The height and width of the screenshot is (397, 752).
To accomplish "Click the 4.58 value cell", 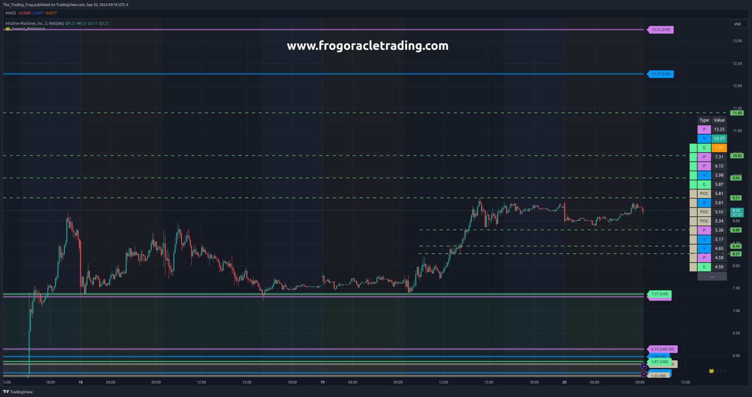I will [x=719, y=258].
